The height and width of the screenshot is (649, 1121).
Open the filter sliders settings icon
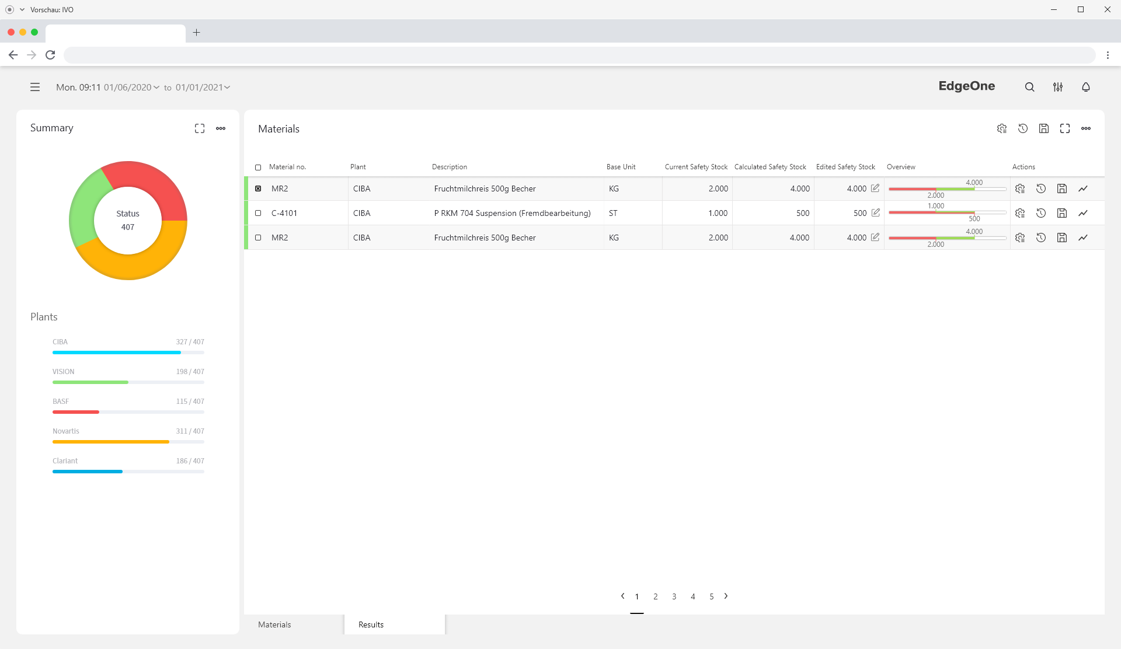tap(1057, 87)
